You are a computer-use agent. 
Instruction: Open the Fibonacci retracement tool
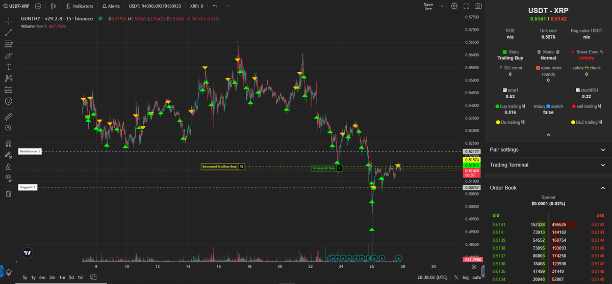(x=8, y=44)
